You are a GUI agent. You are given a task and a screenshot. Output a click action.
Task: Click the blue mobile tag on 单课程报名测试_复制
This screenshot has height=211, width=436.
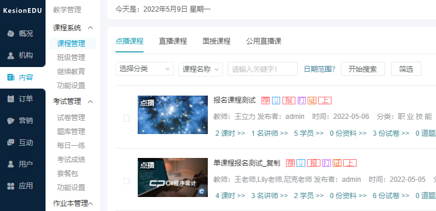coord(301,163)
